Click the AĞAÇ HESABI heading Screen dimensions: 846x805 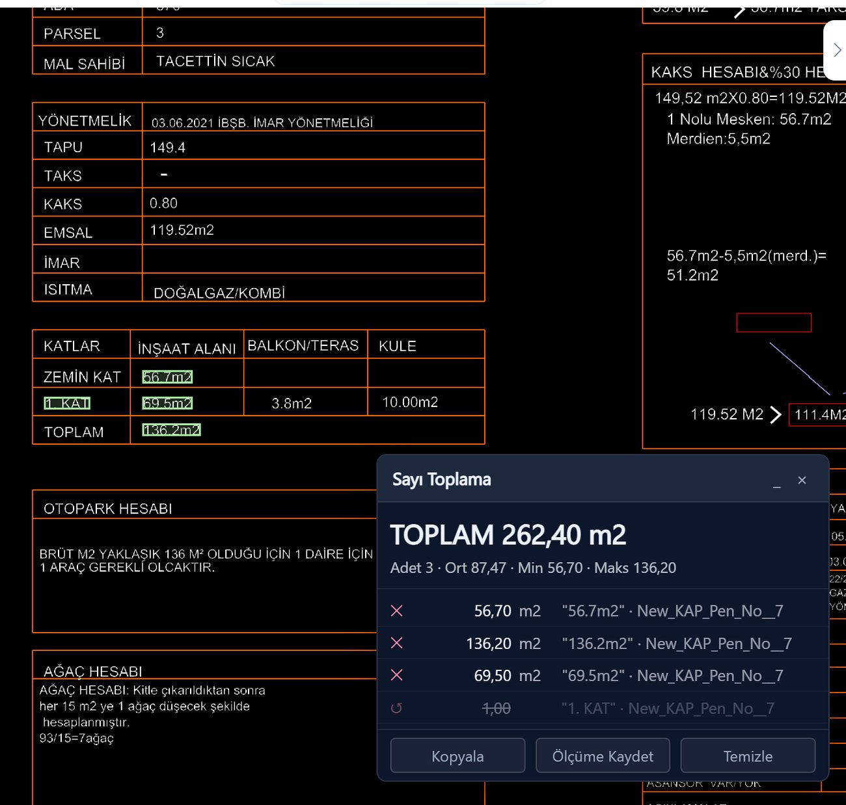(x=92, y=671)
